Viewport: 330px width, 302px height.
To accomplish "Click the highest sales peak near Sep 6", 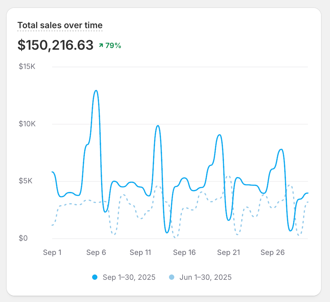I will coord(96,91).
